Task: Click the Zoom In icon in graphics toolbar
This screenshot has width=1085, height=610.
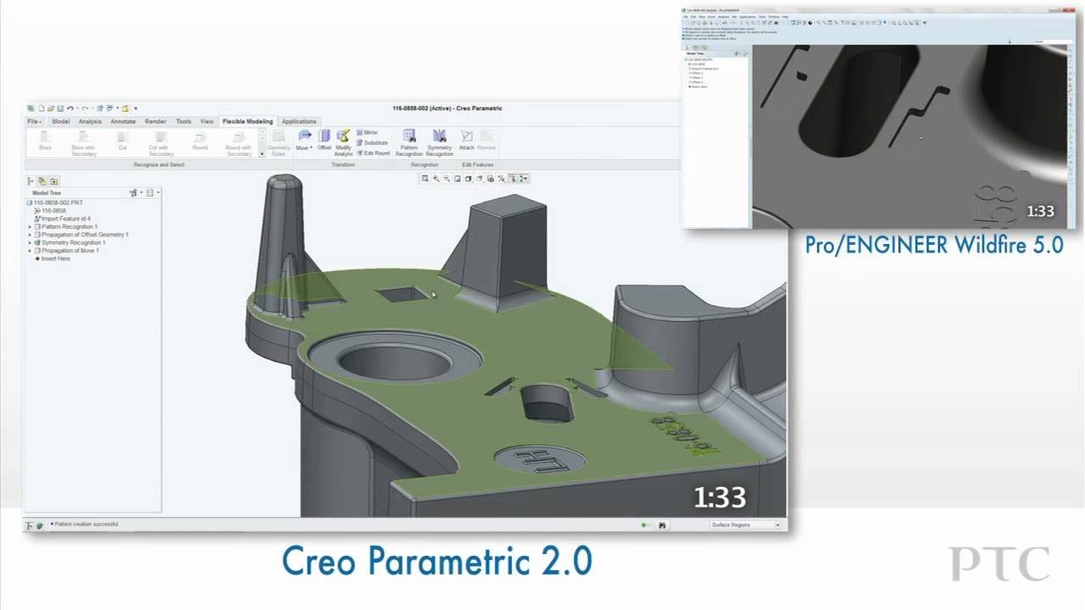Action: (x=437, y=179)
